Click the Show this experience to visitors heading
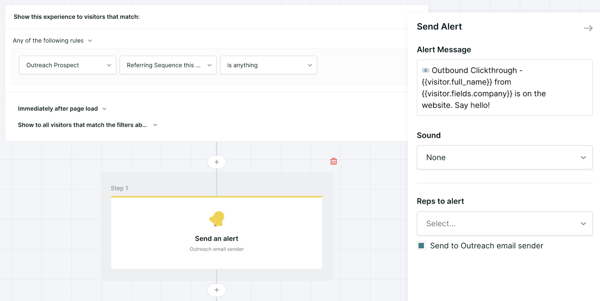 point(76,17)
